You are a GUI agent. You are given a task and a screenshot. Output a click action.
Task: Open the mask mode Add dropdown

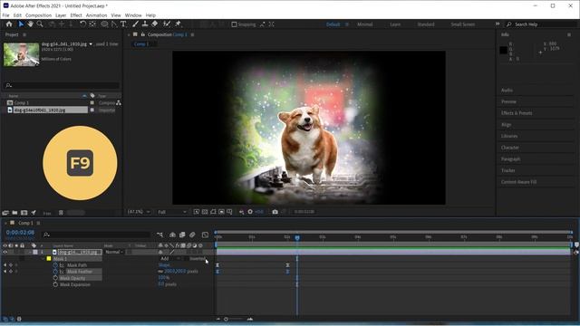(169, 259)
